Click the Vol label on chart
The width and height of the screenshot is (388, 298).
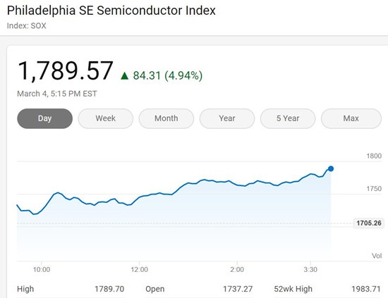pyautogui.click(x=377, y=256)
